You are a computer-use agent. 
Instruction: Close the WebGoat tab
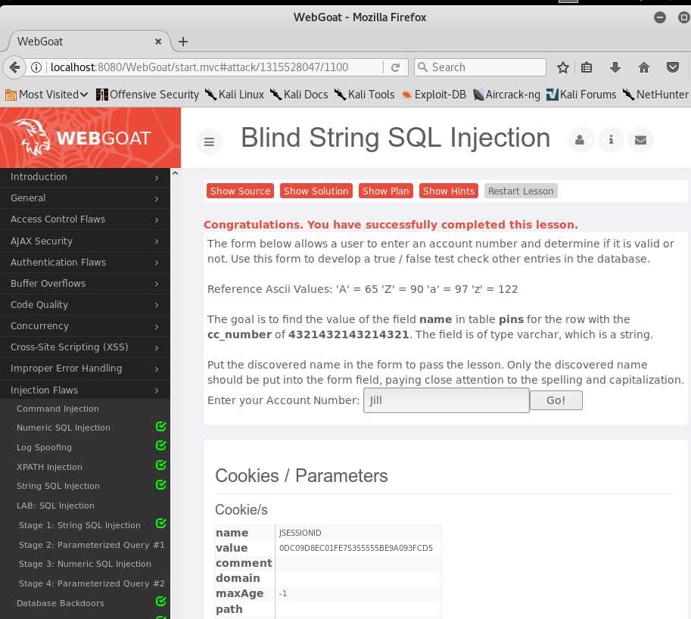pyautogui.click(x=157, y=42)
